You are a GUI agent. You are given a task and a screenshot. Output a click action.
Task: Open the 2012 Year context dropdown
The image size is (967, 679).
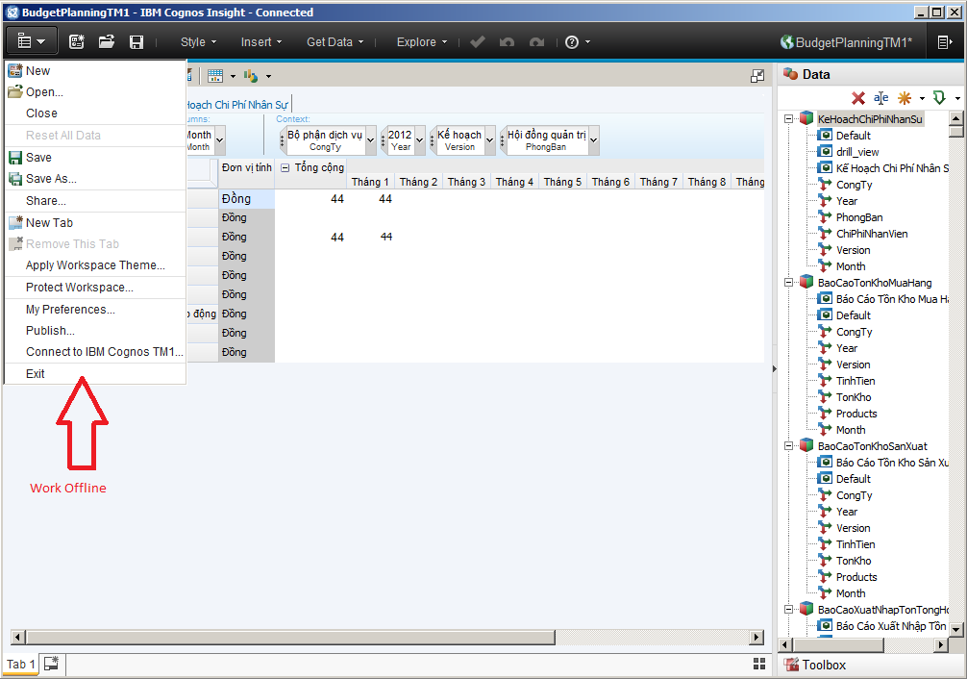pos(420,140)
